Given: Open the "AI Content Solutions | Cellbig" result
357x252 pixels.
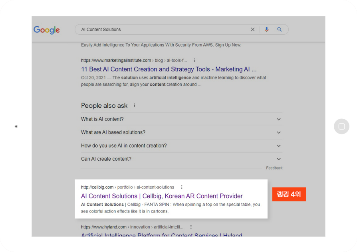Looking at the screenshot, I should tap(162, 196).
